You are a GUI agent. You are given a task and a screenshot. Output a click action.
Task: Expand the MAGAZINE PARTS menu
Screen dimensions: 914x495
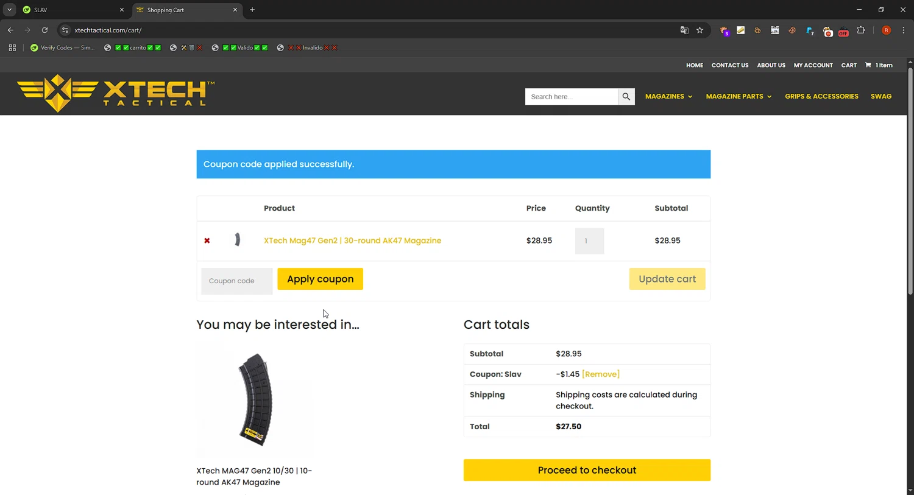(739, 96)
